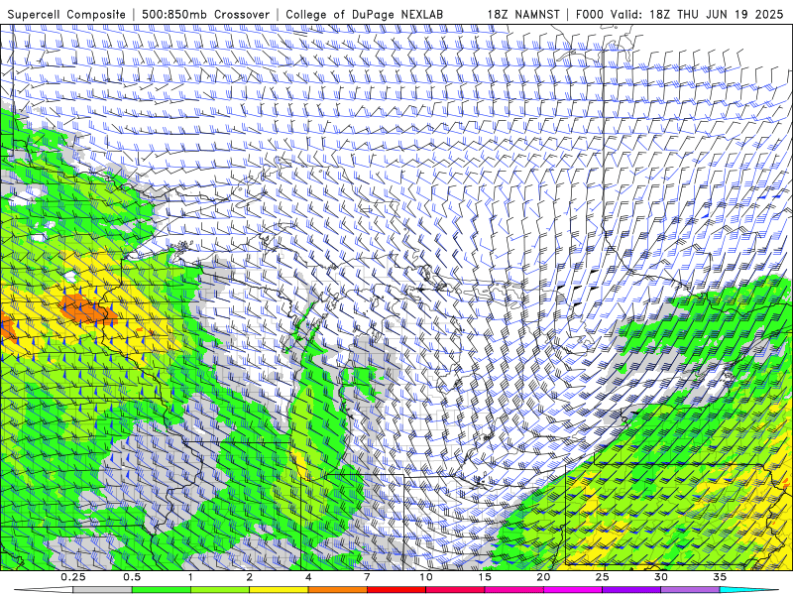The image size is (793, 595).
Task: Click the legend value label "35"
Action: (720, 577)
